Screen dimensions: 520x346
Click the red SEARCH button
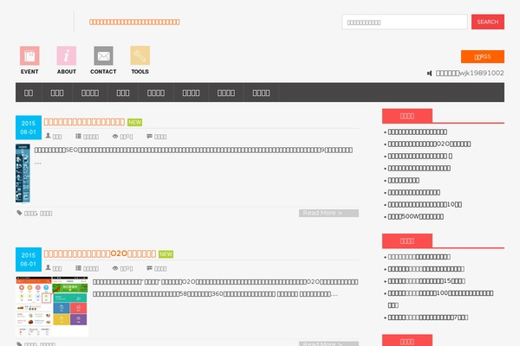pos(488,22)
